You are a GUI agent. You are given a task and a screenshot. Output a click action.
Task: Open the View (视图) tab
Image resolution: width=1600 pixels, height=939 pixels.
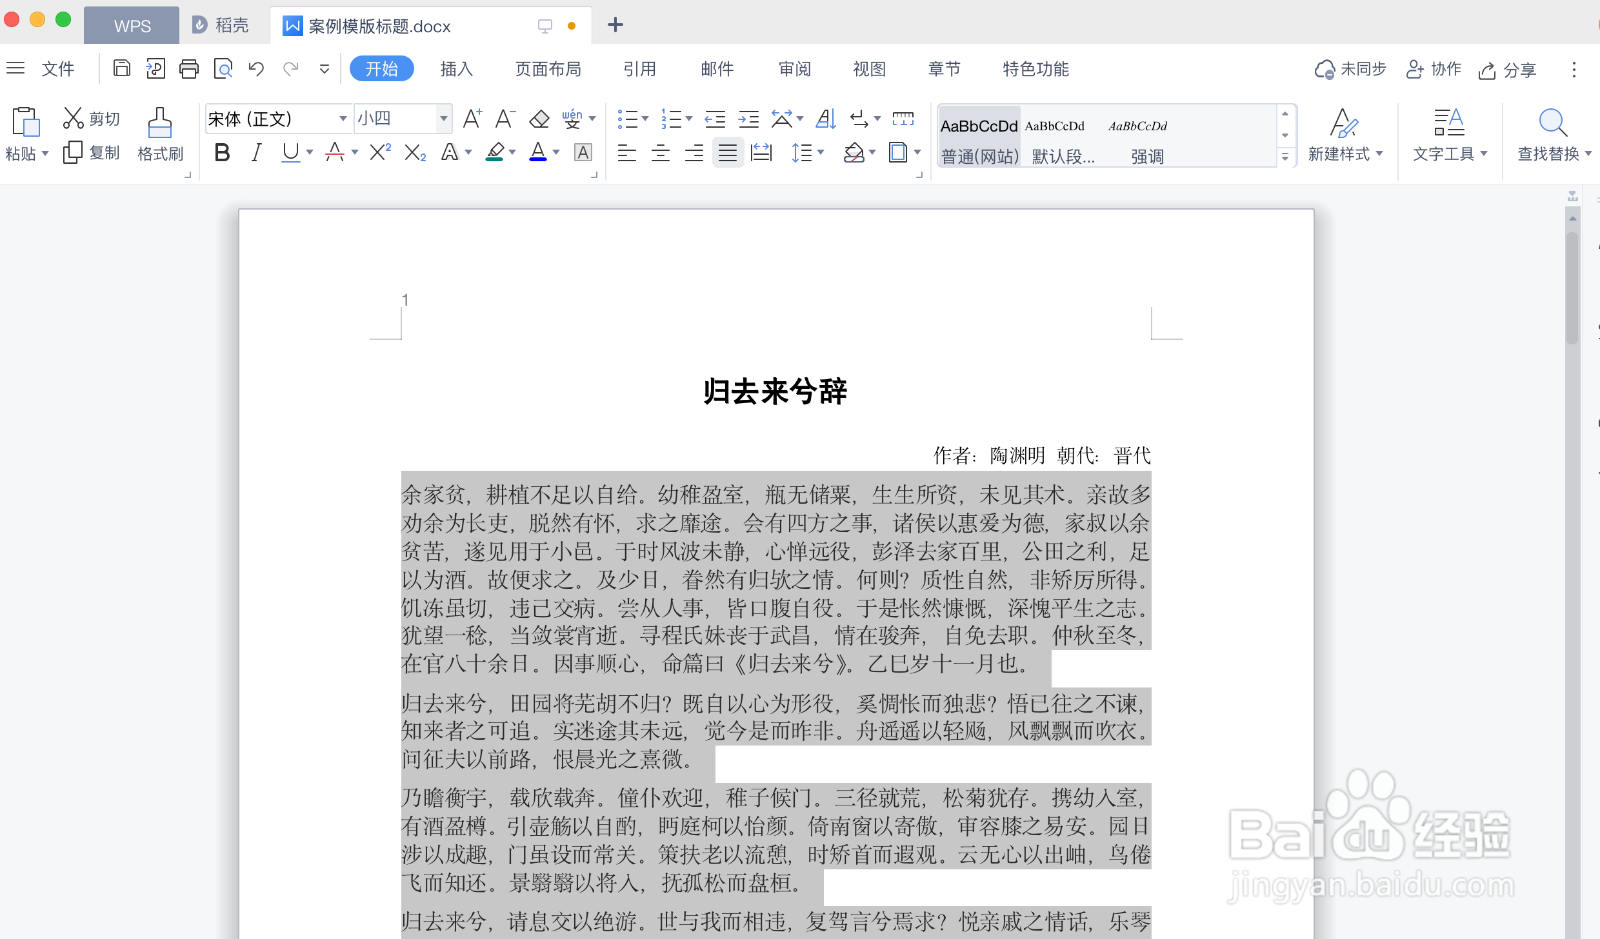click(x=869, y=69)
